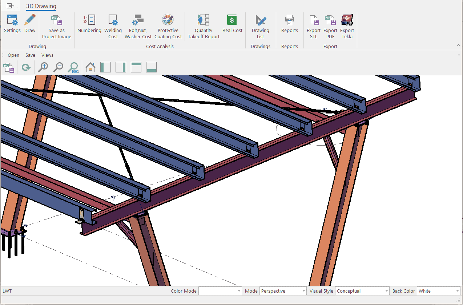The width and height of the screenshot is (463, 305).
Task: Open the Perspective mode dropdown
Action: click(x=304, y=291)
